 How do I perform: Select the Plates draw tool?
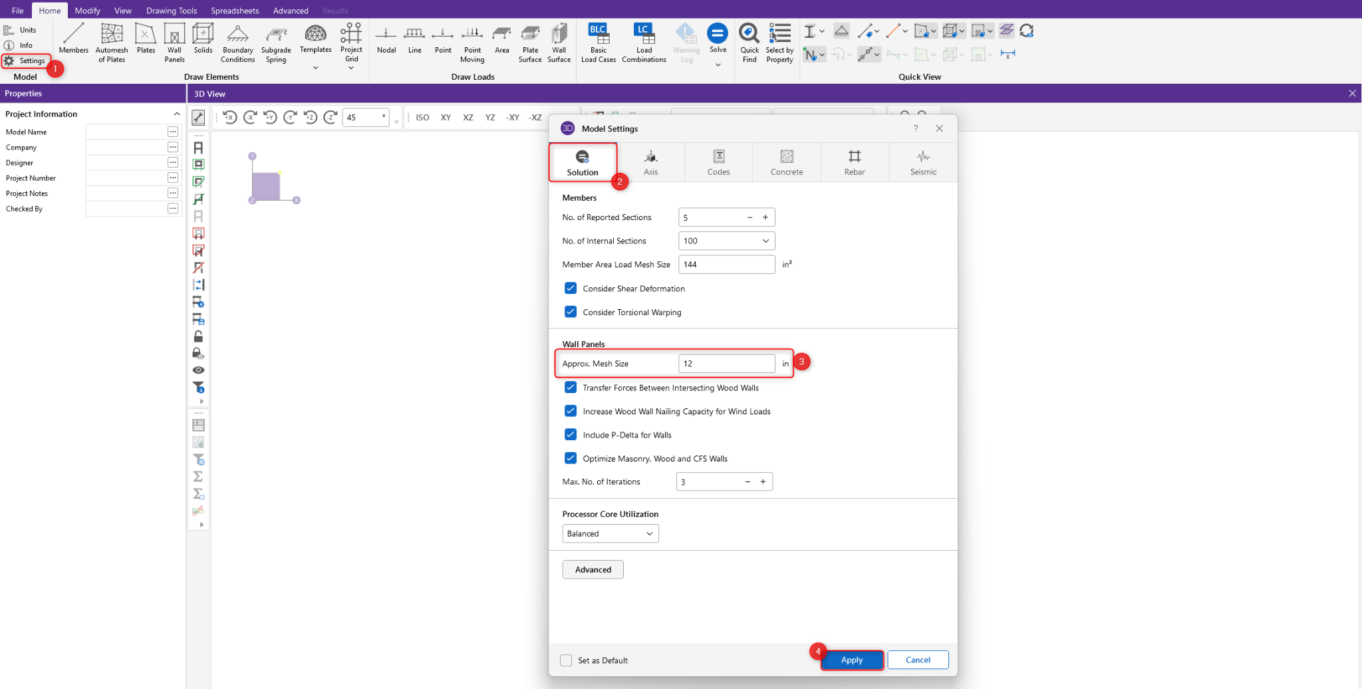[146, 39]
